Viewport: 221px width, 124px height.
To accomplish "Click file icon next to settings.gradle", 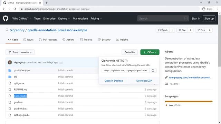I will coord(10,115).
